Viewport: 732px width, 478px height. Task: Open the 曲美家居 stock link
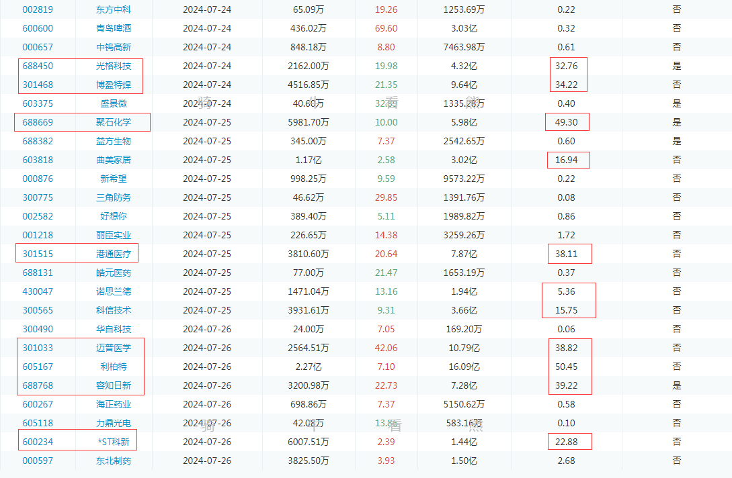pyautogui.click(x=113, y=160)
